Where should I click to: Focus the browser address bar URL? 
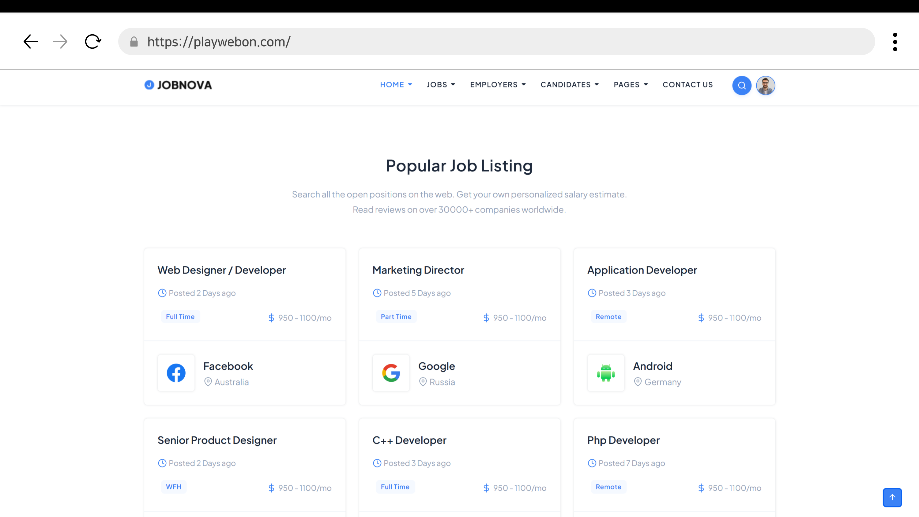pyautogui.click(x=496, y=42)
